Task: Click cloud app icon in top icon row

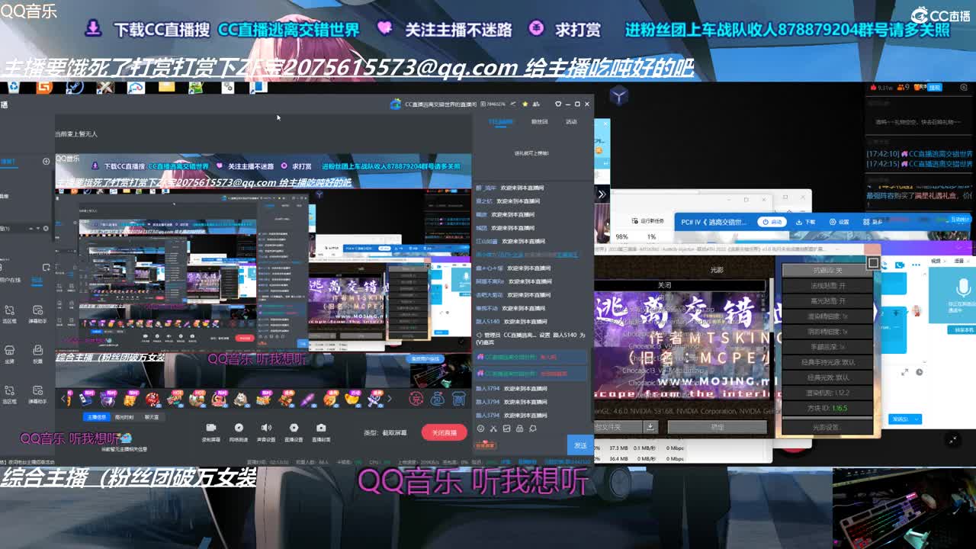Action: [136, 87]
